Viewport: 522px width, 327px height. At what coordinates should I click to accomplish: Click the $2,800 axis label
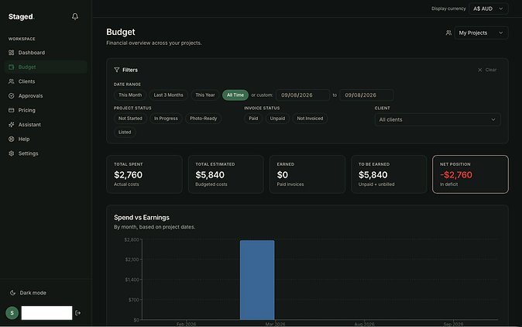[132, 239]
